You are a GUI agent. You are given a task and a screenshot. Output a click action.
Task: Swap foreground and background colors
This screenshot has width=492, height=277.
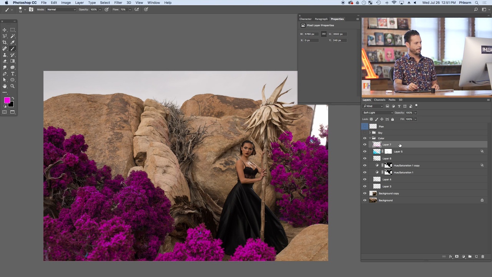coord(13,98)
